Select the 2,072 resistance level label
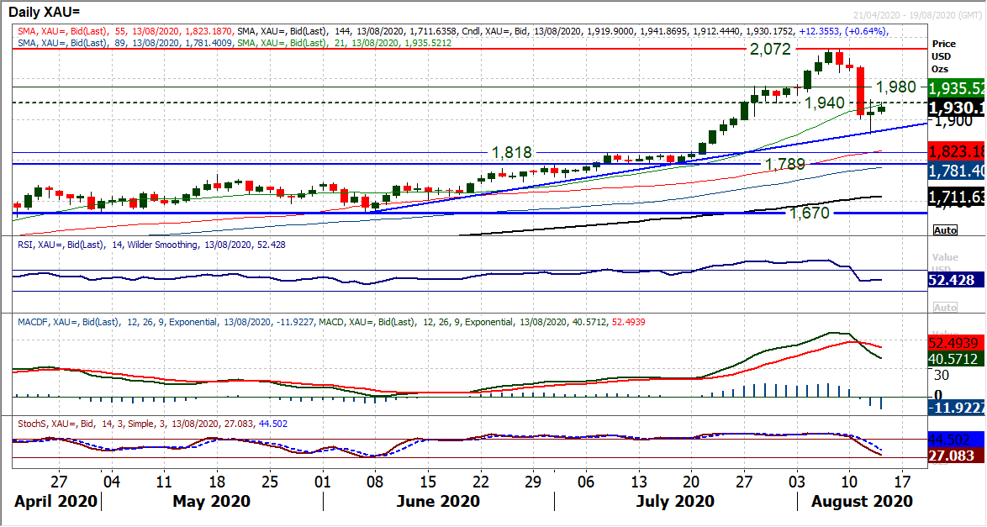This screenshot has height=527, width=987. [x=770, y=50]
